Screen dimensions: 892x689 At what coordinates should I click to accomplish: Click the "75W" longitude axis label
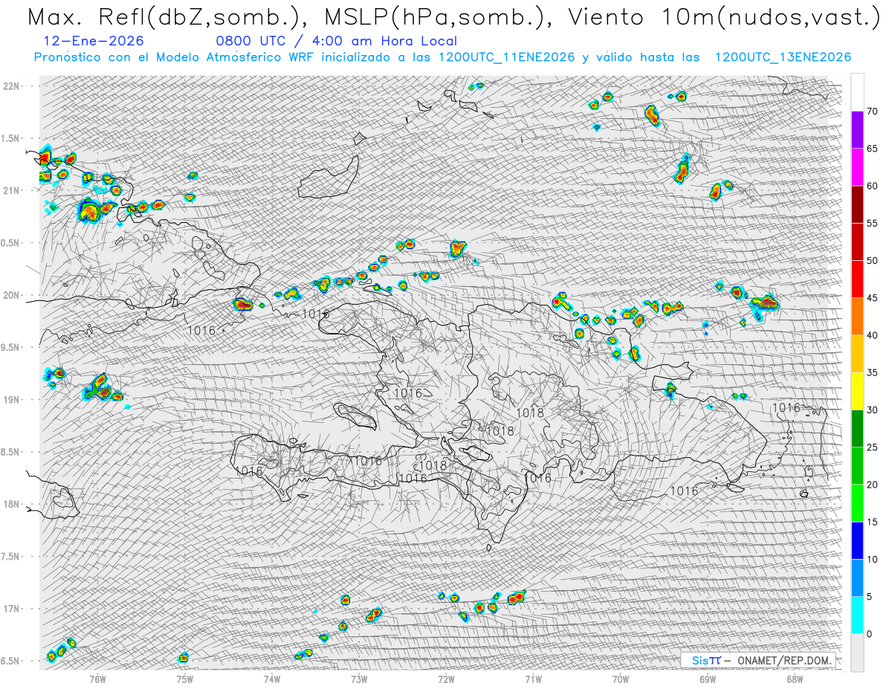(184, 678)
